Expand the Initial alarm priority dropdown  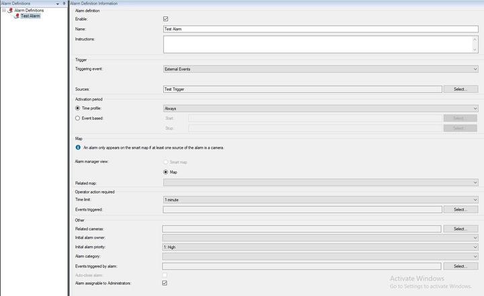pyautogui.click(x=321, y=247)
